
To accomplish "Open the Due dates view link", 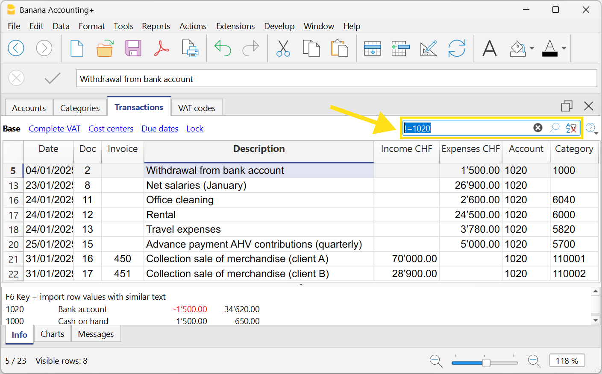I will pos(160,129).
